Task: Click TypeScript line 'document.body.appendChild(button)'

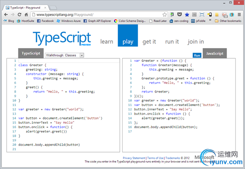Action: click(x=49, y=145)
